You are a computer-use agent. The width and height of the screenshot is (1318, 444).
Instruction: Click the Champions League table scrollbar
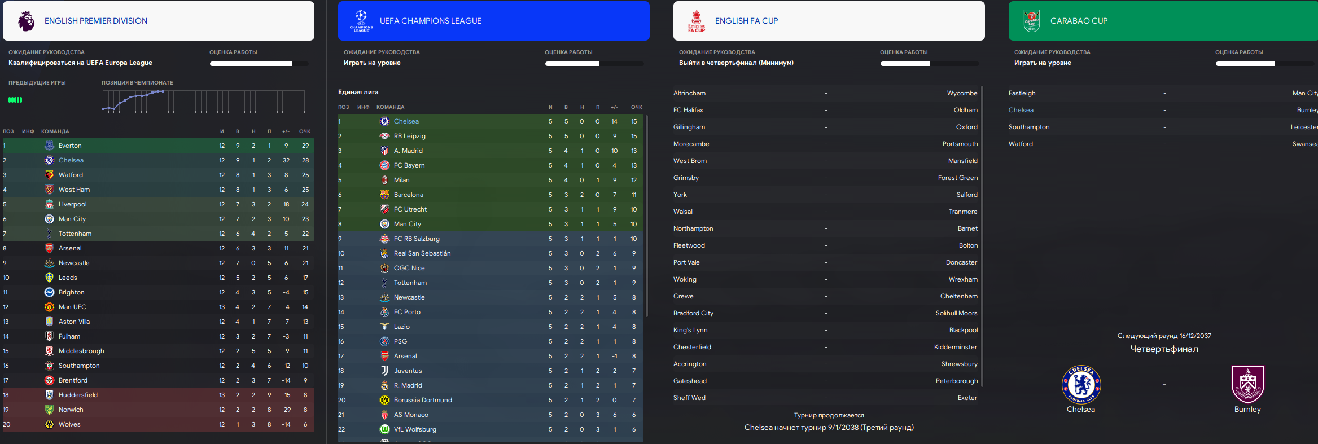point(647,216)
